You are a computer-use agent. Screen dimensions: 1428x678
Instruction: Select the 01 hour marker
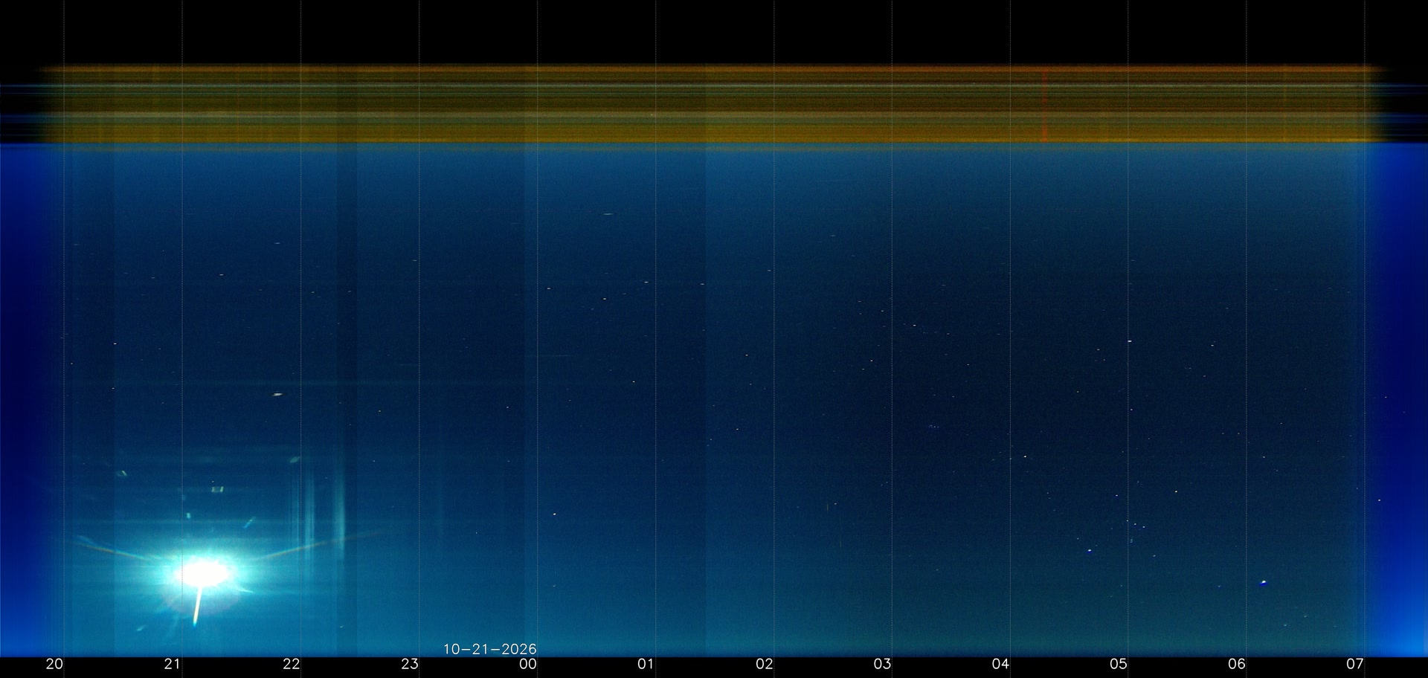coord(646,664)
